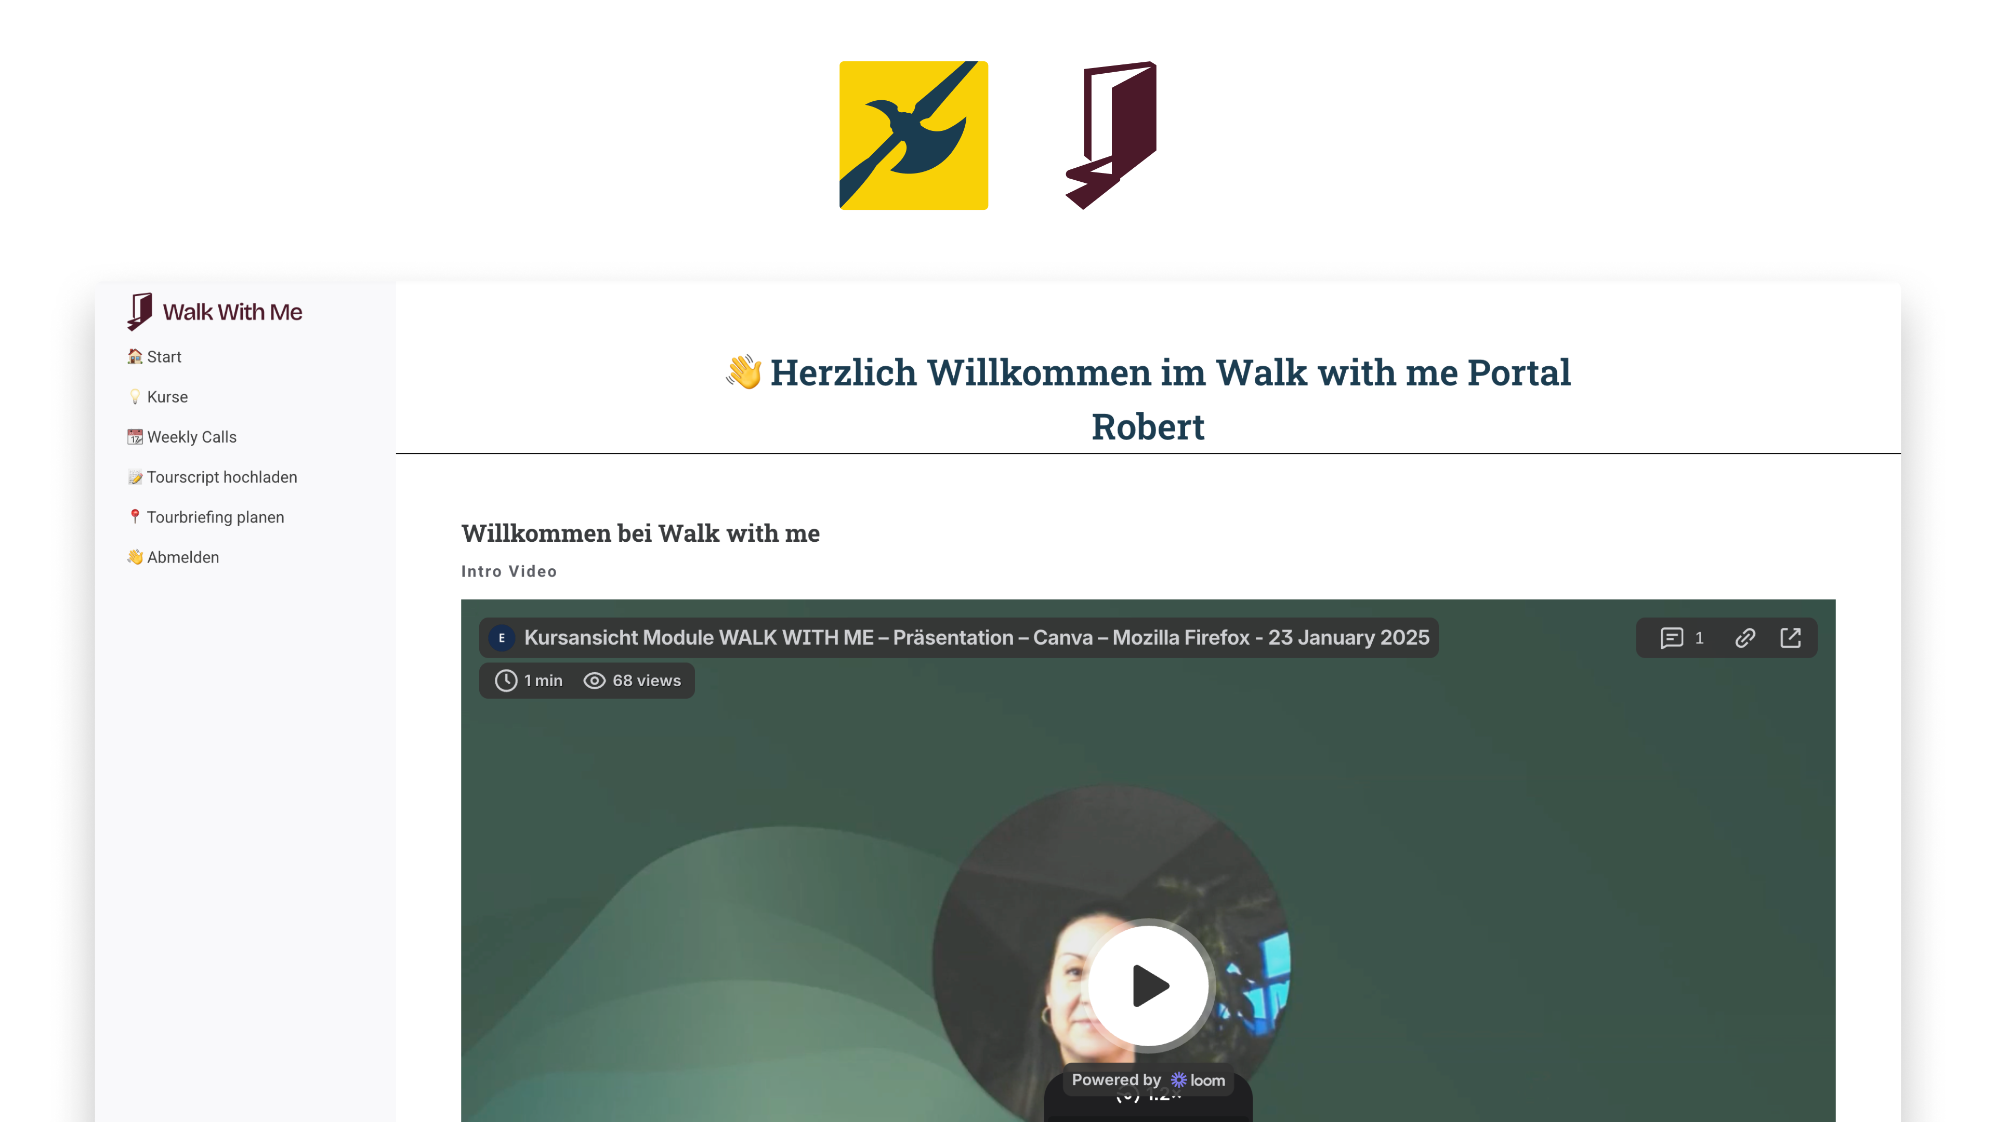Click the 1 min duration label
Screen dimensions: 1996x1122
(x=529, y=680)
